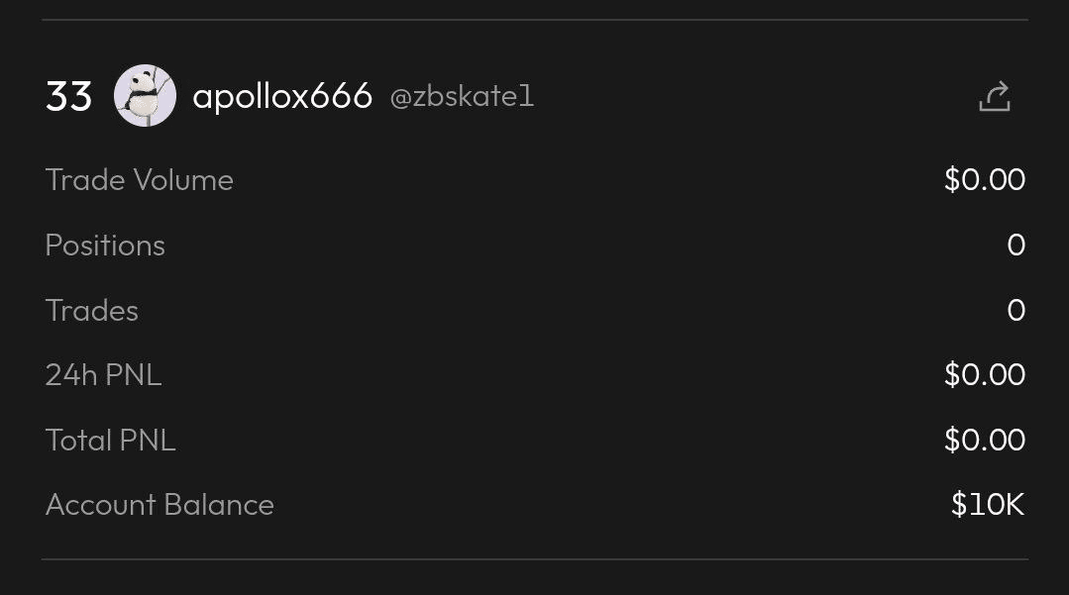Click the Trade Volume label
This screenshot has height=595, width=1069.
140,180
